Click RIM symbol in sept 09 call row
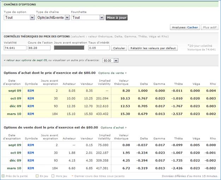This screenshot has width=221, height=180. 31,91
